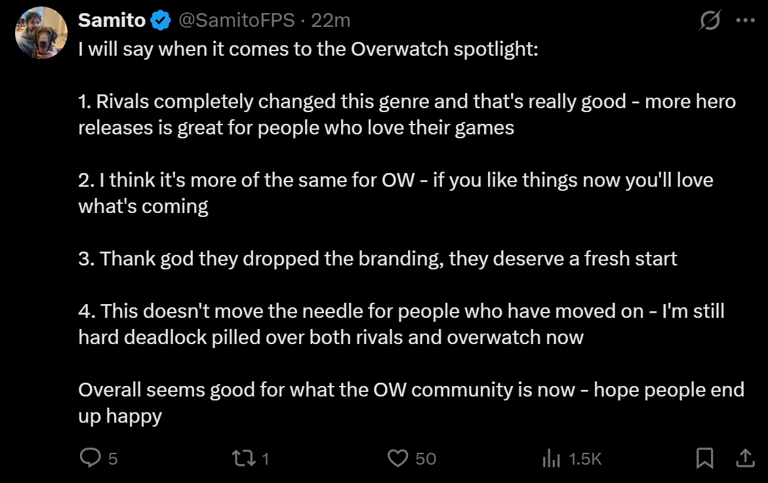Image resolution: width=768 pixels, height=483 pixels.
Task: Click the reply speech bubble icon
Action: (89, 458)
